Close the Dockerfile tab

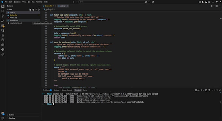pyautogui.click(x=55, y=6)
